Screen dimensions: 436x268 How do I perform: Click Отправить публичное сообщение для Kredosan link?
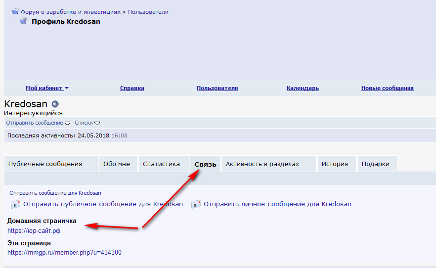tap(103, 204)
